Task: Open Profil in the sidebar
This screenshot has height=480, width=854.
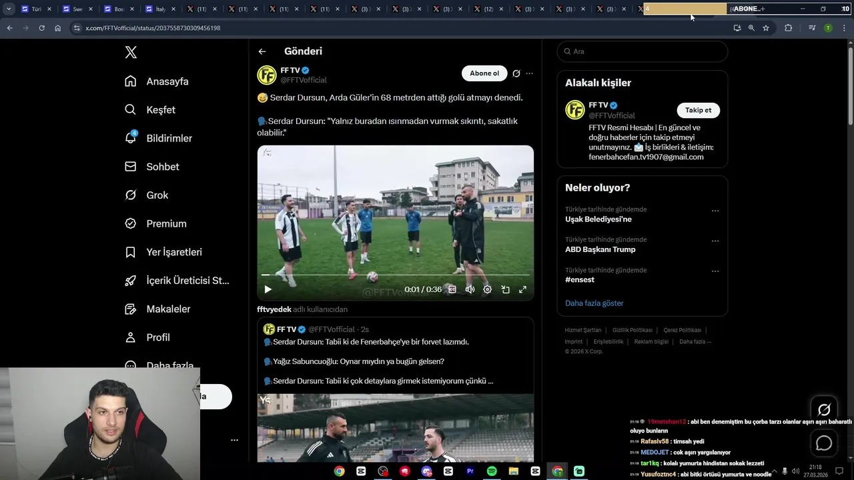Action: tap(147, 337)
